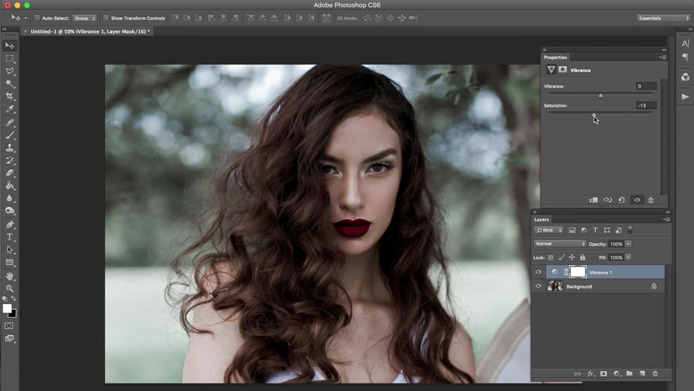Turn layer filtering switch on or off
Screen dimensions: 694x391
pyautogui.click(x=630, y=230)
